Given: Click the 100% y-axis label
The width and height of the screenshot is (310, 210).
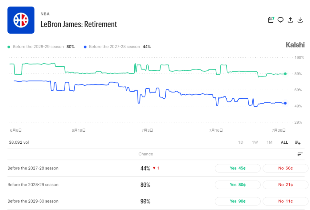Looking at the screenshot, I should point(299,58).
